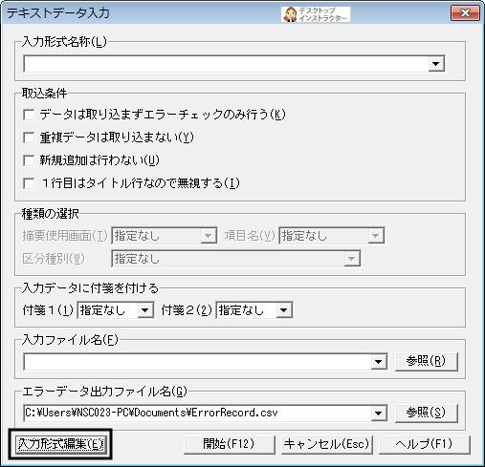Click into the 入力形式名称 field

click(226, 64)
